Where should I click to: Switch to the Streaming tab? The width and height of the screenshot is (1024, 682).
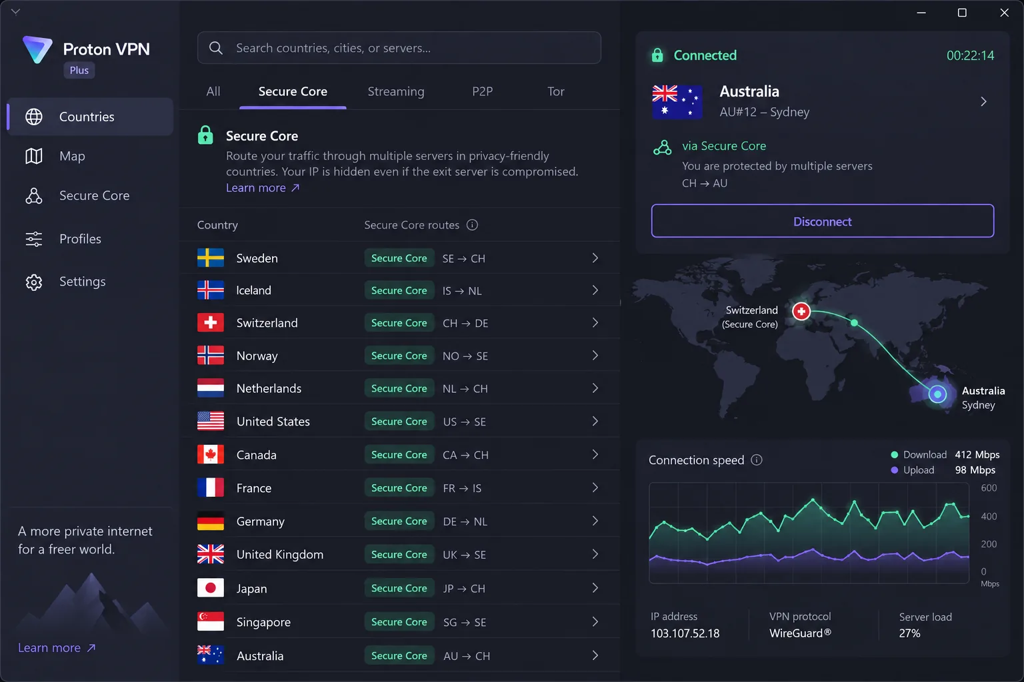point(396,91)
